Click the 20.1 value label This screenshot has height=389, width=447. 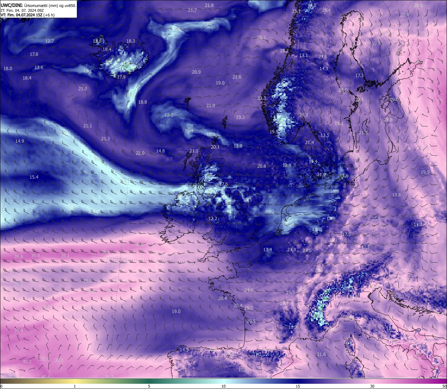point(215,147)
